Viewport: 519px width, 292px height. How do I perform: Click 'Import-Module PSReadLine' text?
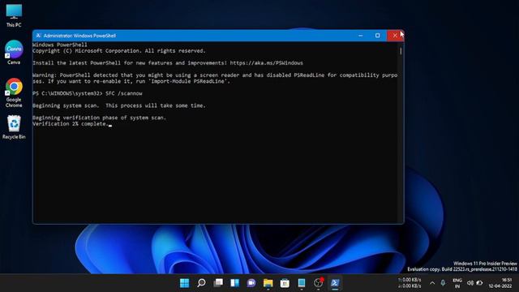coord(189,81)
